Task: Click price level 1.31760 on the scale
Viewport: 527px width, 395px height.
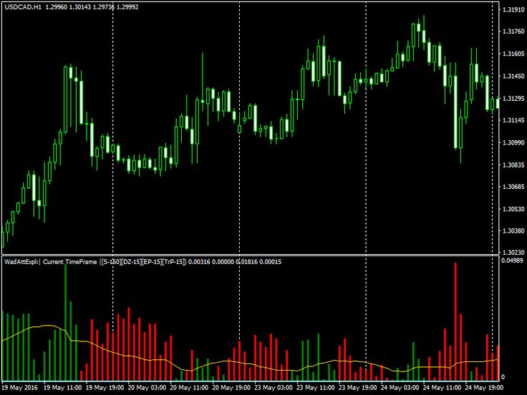Action: (513, 31)
